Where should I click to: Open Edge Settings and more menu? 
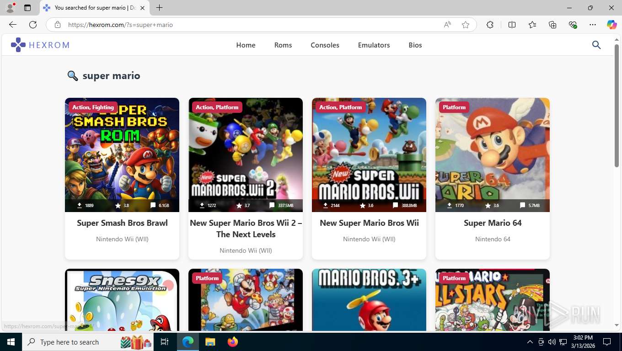[593, 25]
